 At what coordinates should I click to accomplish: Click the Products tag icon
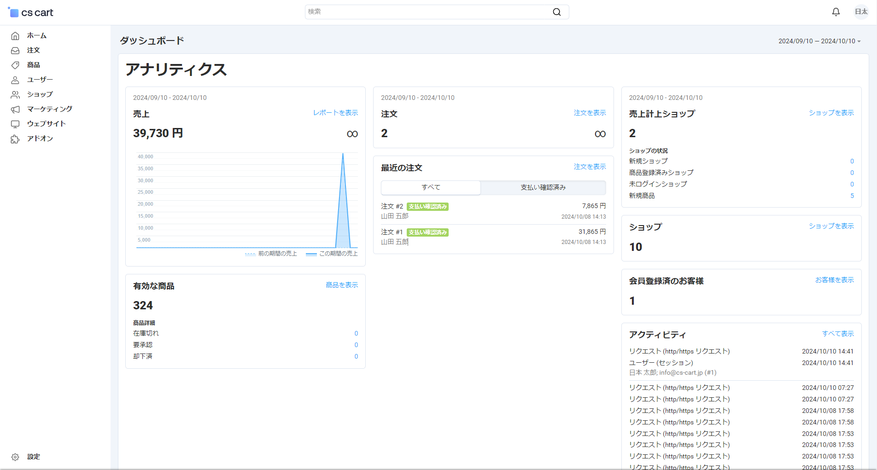[x=15, y=65]
